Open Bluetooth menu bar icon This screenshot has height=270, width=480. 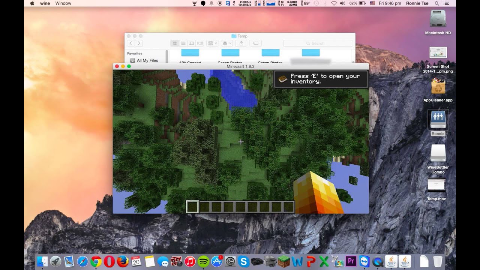pyautogui.click(x=325, y=3)
